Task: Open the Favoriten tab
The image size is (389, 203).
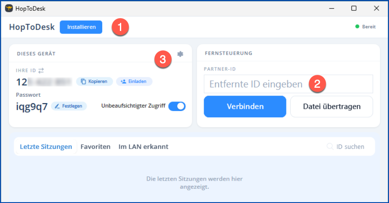Action: [x=95, y=147]
